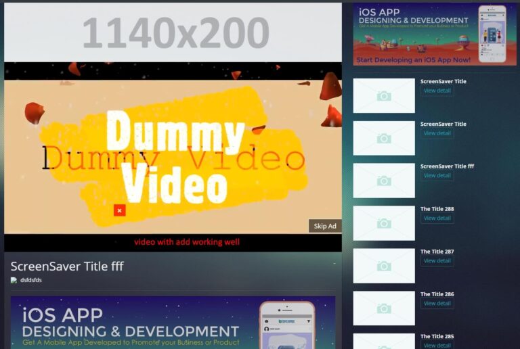Open the thumbnail for The Title 286

point(384,308)
